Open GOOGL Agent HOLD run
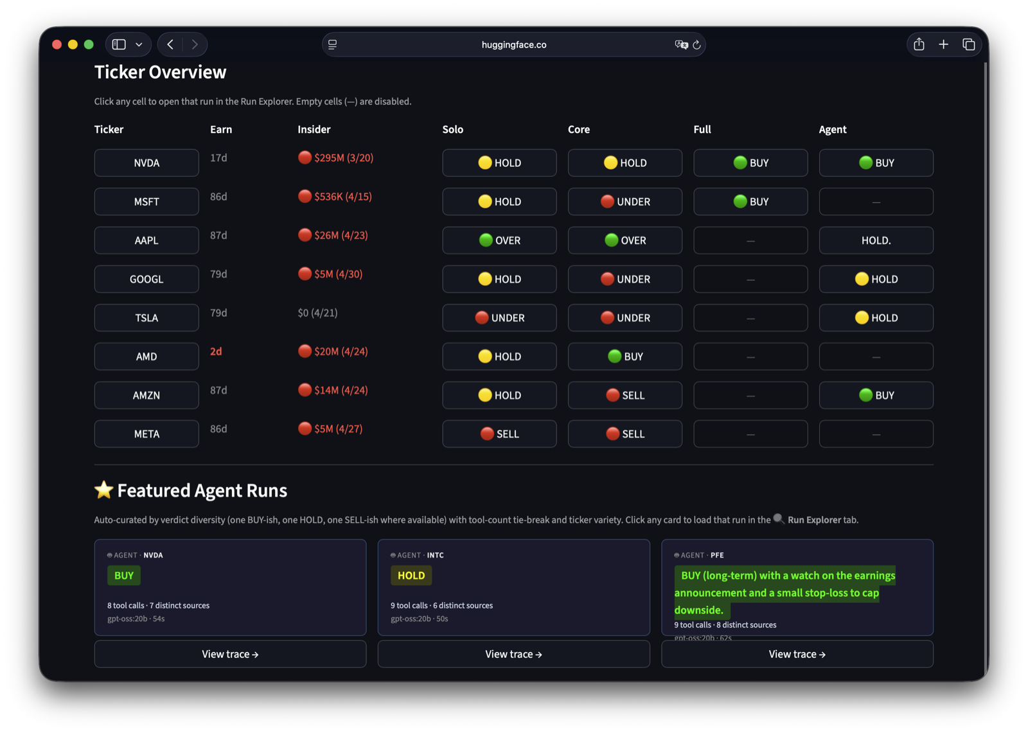The width and height of the screenshot is (1028, 733). 876,279
